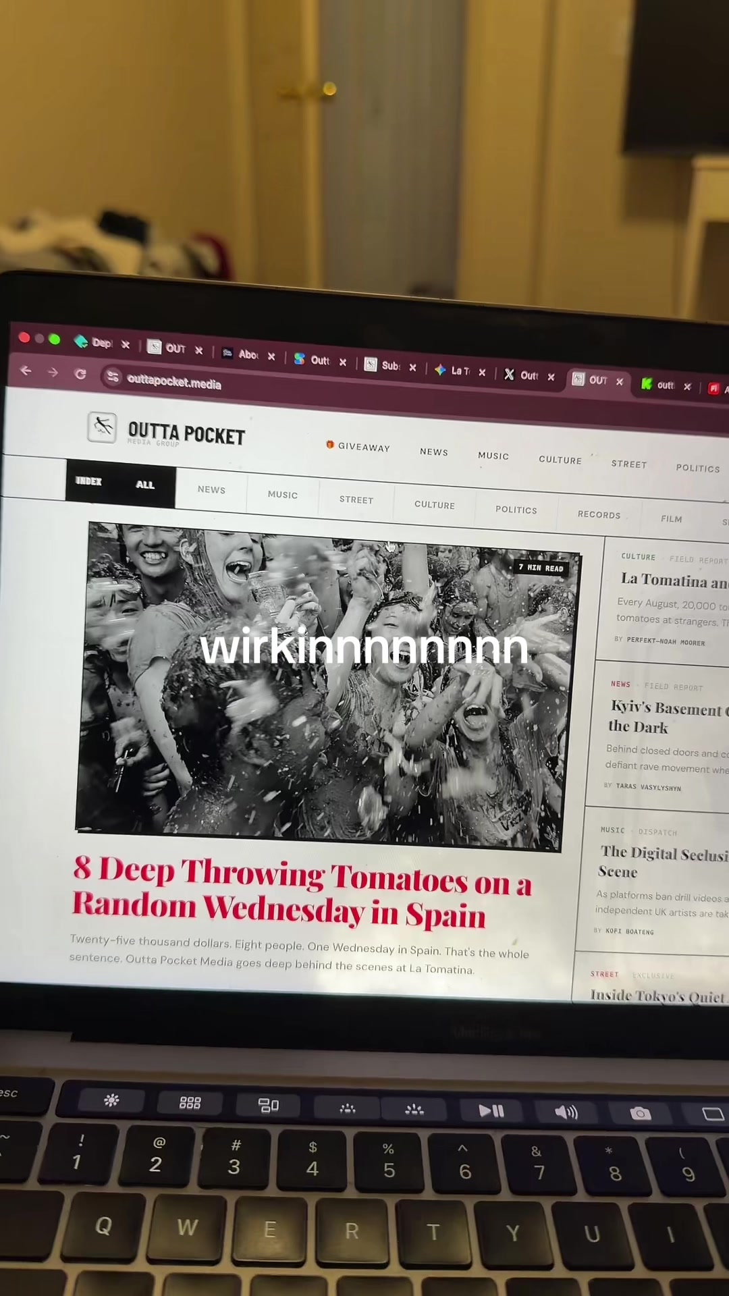This screenshot has height=1296, width=729.
Task: Open the Inside Tokyo's Quiet article
Action: pos(658,996)
